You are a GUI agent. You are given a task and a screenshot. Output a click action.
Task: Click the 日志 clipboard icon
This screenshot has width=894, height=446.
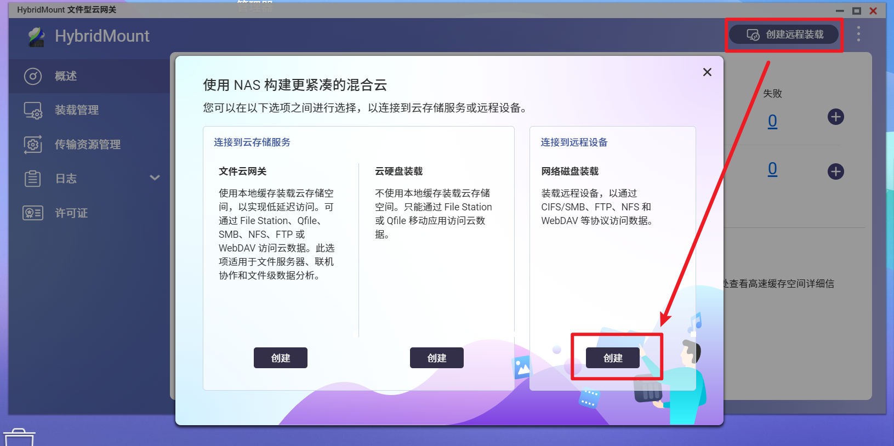33,179
